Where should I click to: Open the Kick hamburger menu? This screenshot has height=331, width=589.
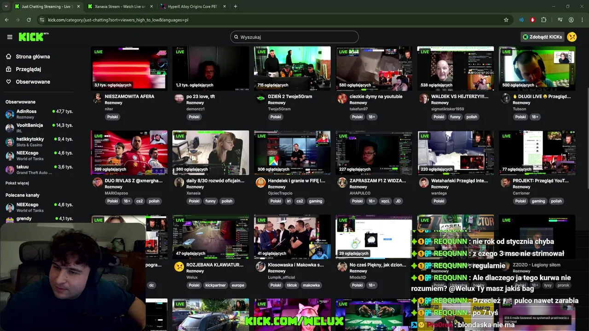point(10,37)
